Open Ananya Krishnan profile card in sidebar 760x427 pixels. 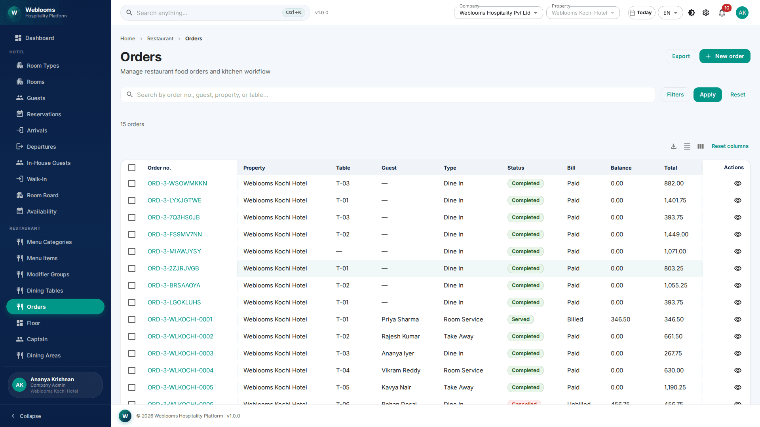[55, 385]
